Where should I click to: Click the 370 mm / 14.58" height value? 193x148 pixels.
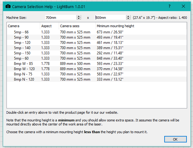click(x=110, y=69)
